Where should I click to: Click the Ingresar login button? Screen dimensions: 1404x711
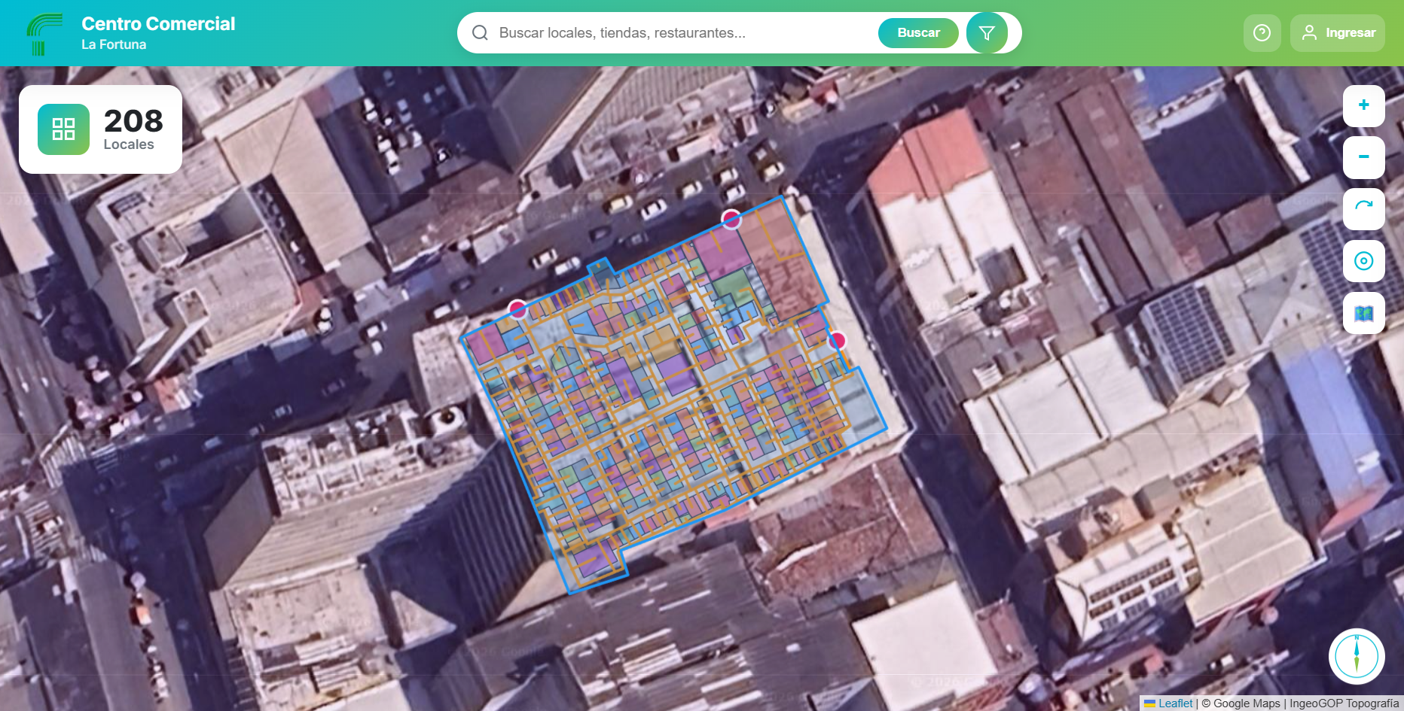[x=1337, y=33]
